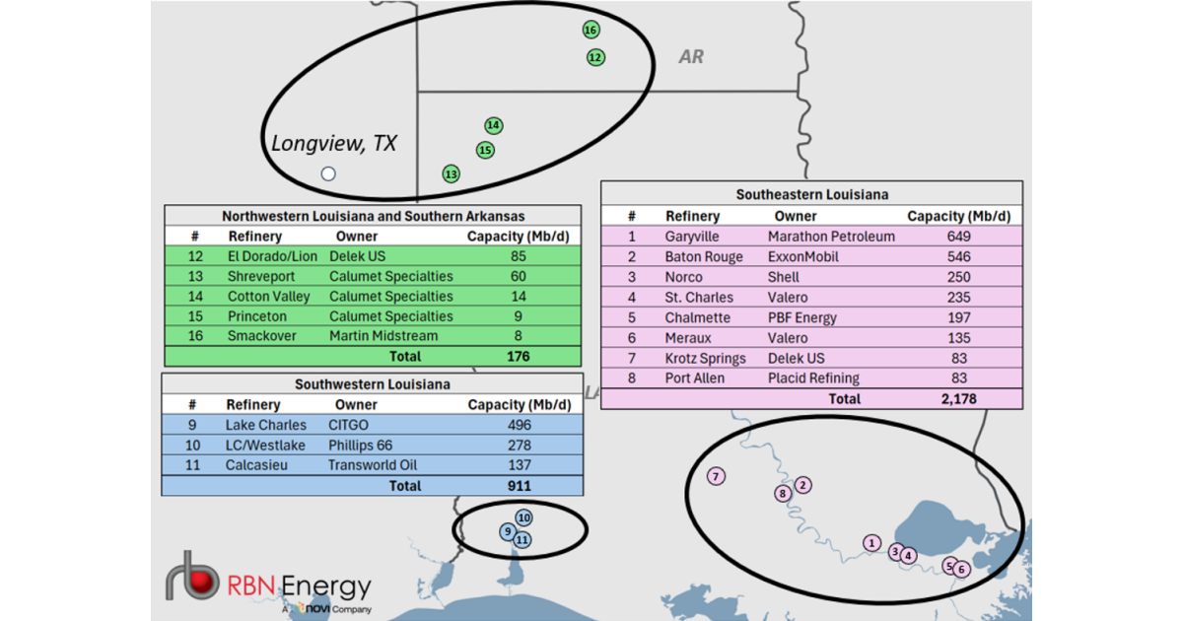Image resolution: width=1183 pixels, height=621 pixels.
Task: Click the AR state label
Action: 691,56
